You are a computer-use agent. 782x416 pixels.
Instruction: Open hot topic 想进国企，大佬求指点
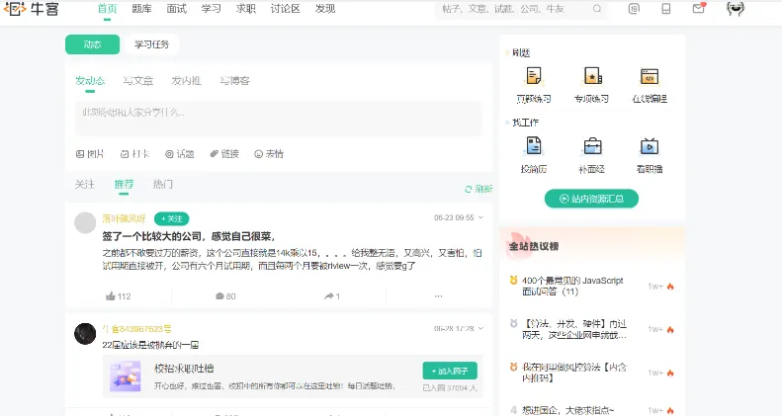point(568,410)
